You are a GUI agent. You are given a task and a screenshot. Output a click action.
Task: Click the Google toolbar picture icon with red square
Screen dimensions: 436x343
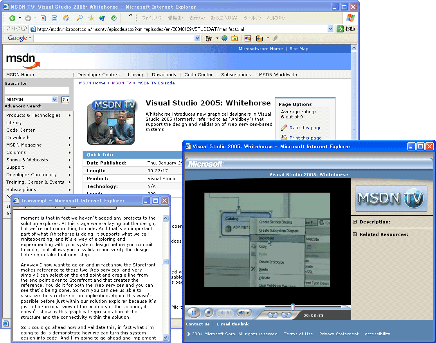coord(247,38)
